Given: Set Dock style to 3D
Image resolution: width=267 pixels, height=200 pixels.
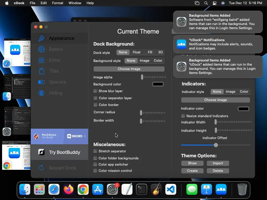Looking at the screenshot, I should [x=160, y=52].
